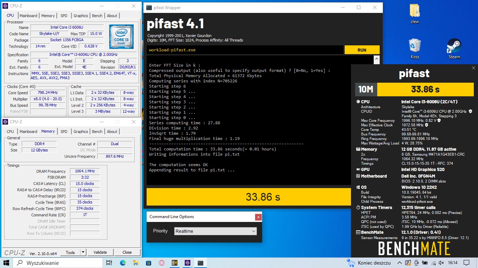Open Mainboard tab in lower CPU-Z window
Viewport: 478px width, 268px height.
point(28,132)
